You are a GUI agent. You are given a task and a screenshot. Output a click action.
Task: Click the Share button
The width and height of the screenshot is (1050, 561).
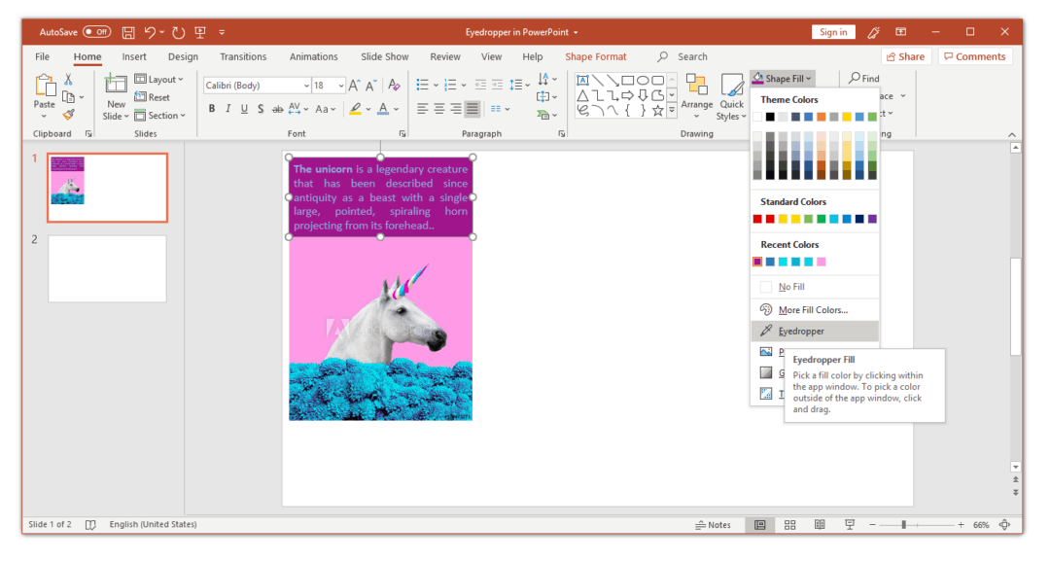pyautogui.click(x=905, y=57)
